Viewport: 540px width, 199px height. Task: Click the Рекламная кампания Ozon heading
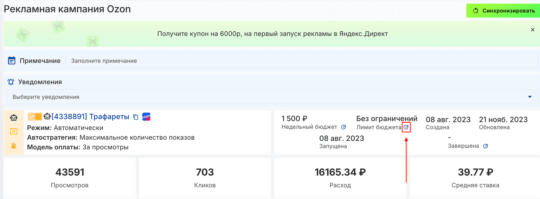tap(67, 9)
